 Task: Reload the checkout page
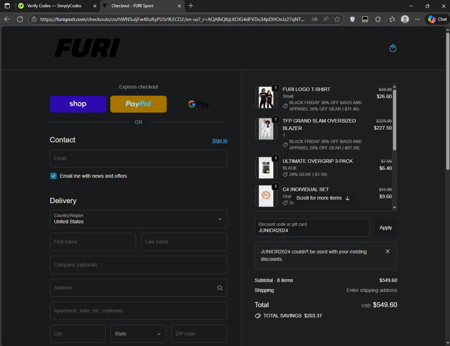point(20,19)
